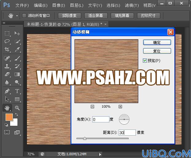Click the 打印尺寸 button
The width and height of the screenshot is (191, 158).
point(148,16)
